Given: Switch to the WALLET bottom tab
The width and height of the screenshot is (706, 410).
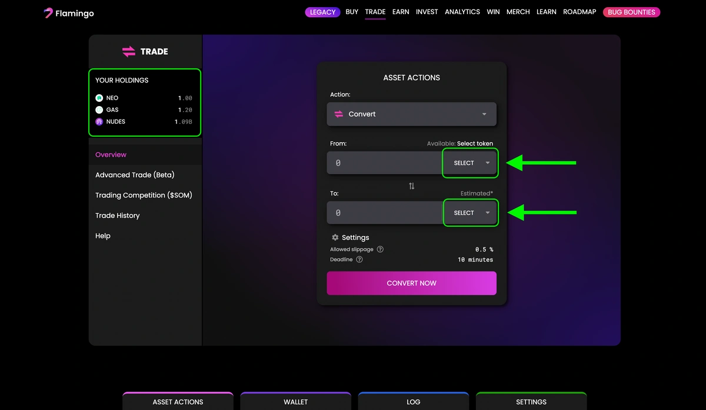Looking at the screenshot, I should click(296, 401).
